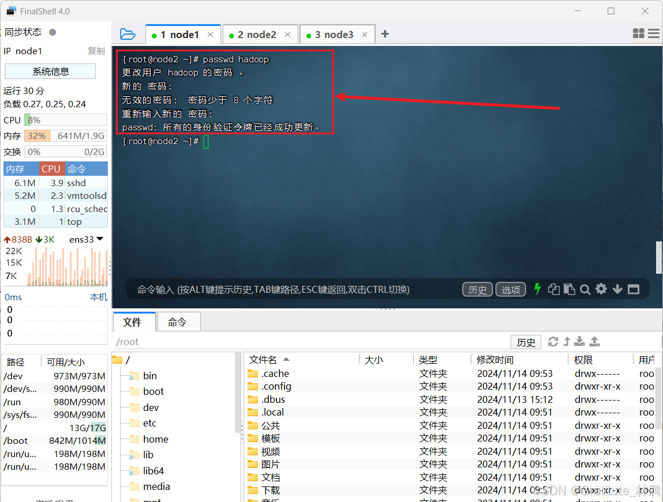This screenshot has width=663, height=502.
Task: Click the 系统信息 button
Action: [50, 71]
